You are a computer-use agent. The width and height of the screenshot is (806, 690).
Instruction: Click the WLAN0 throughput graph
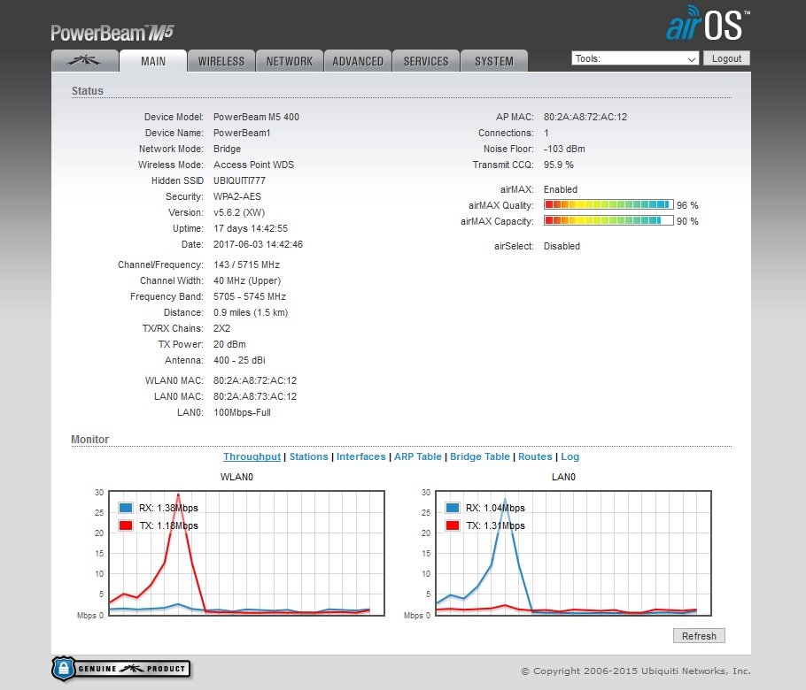[x=247, y=553]
